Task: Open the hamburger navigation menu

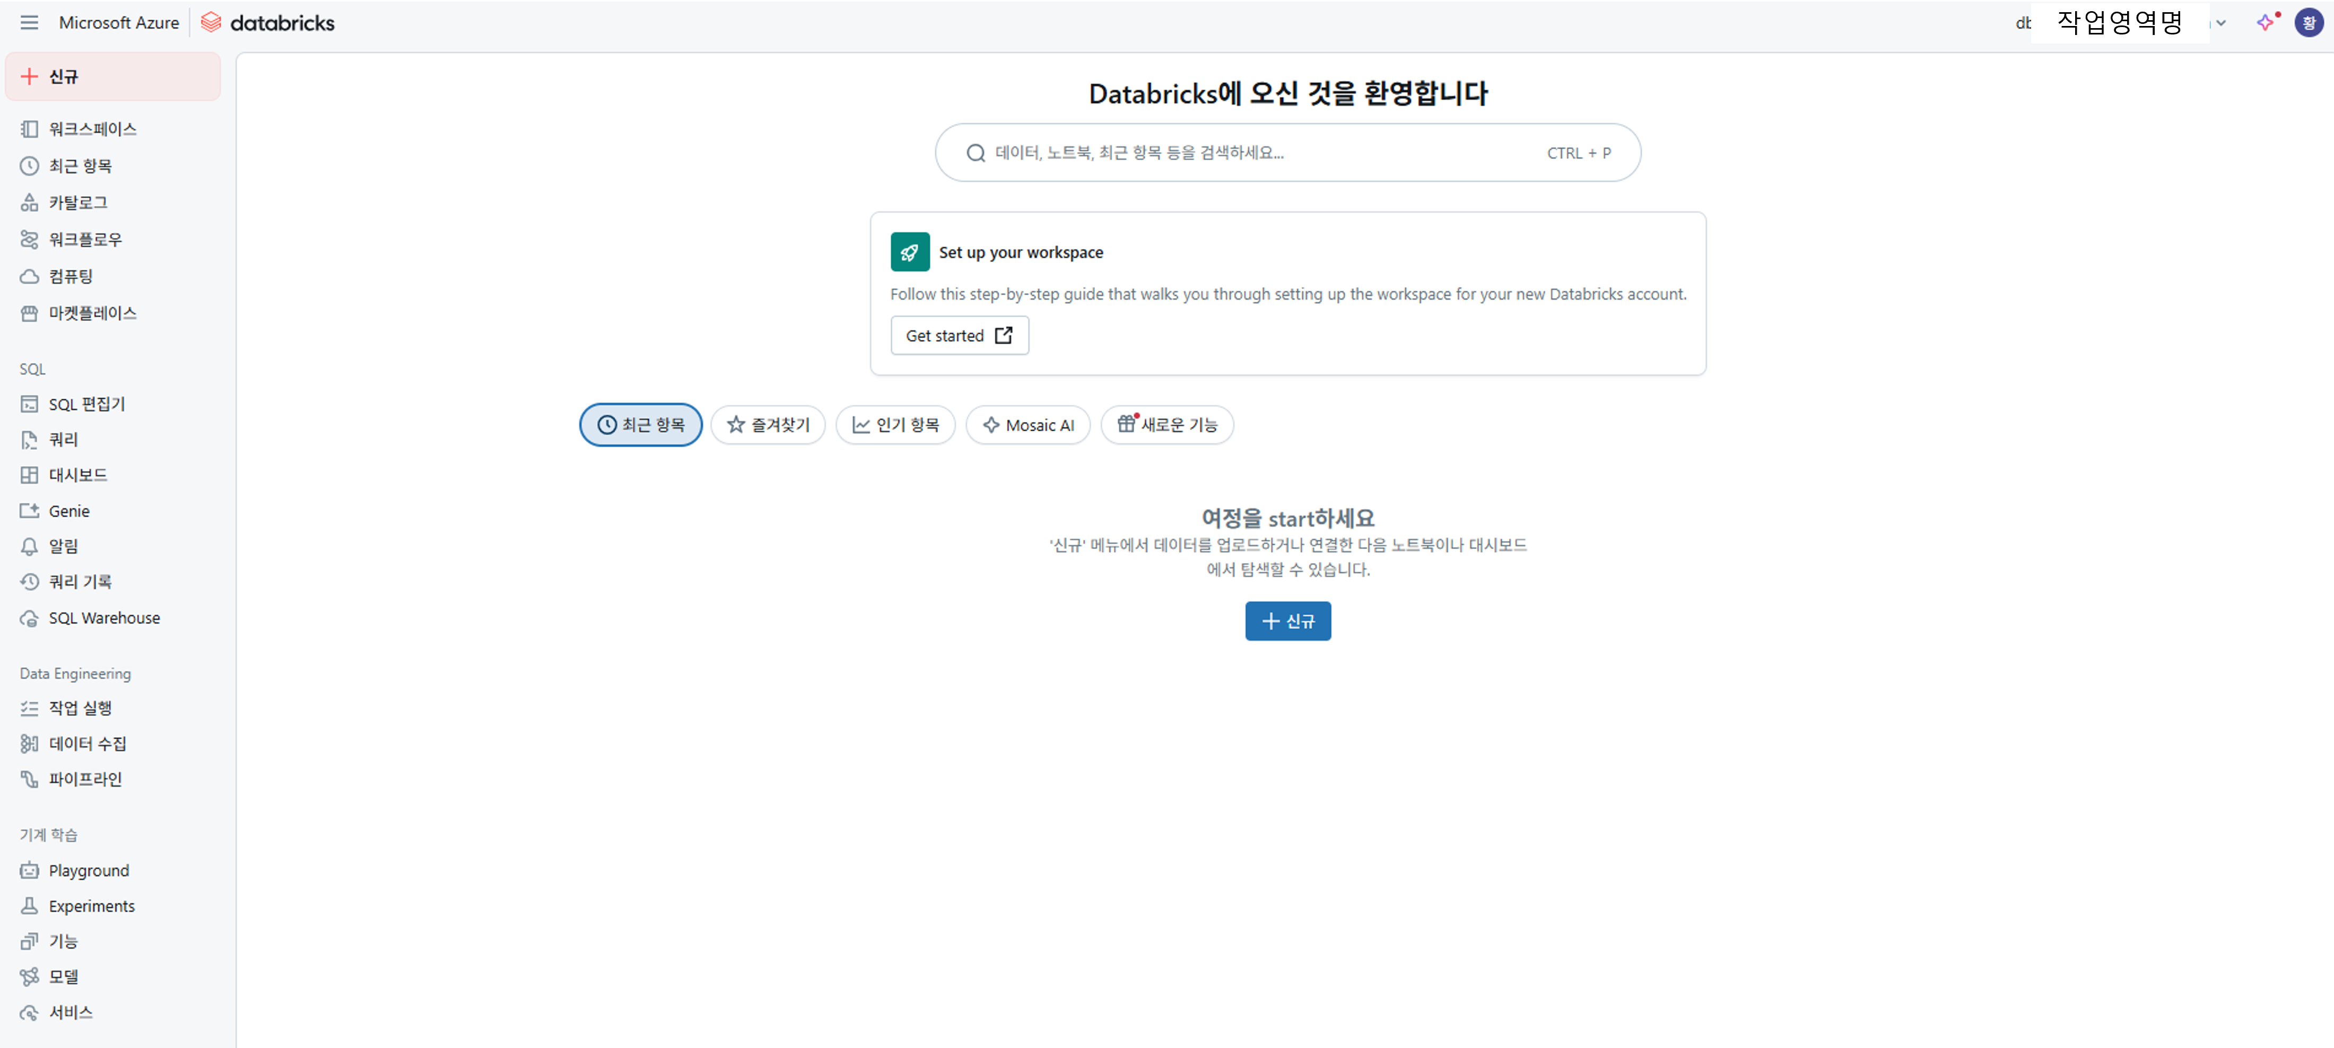Action: pyautogui.click(x=29, y=23)
